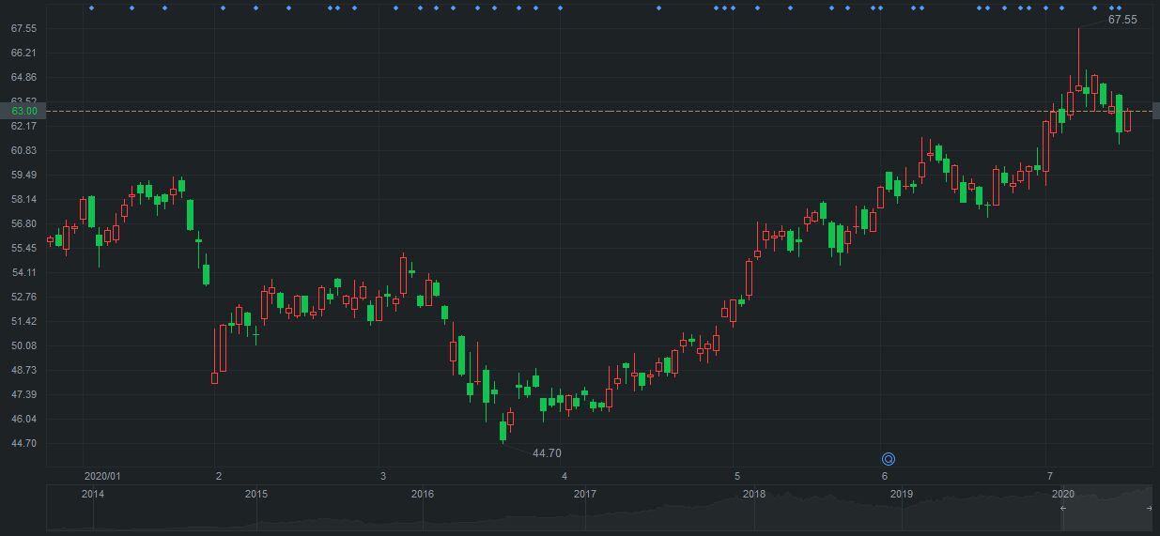This screenshot has width=1160, height=536.
Task: Jump to 2017 in the overview timeline
Action: 585,494
